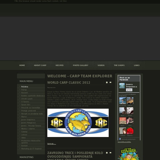Open Kodeks sportskih ribolovaca menu entry
This screenshot has height=160, width=160.
coord(33,96)
